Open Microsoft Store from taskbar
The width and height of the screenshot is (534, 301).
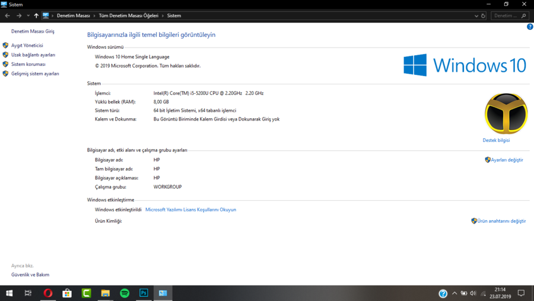[x=67, y=293]
